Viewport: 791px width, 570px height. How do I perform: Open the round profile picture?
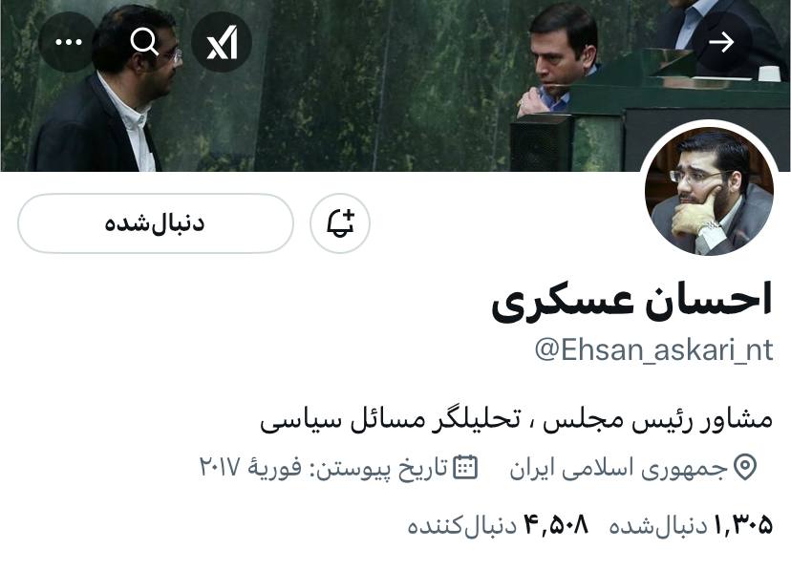[709, 191]
